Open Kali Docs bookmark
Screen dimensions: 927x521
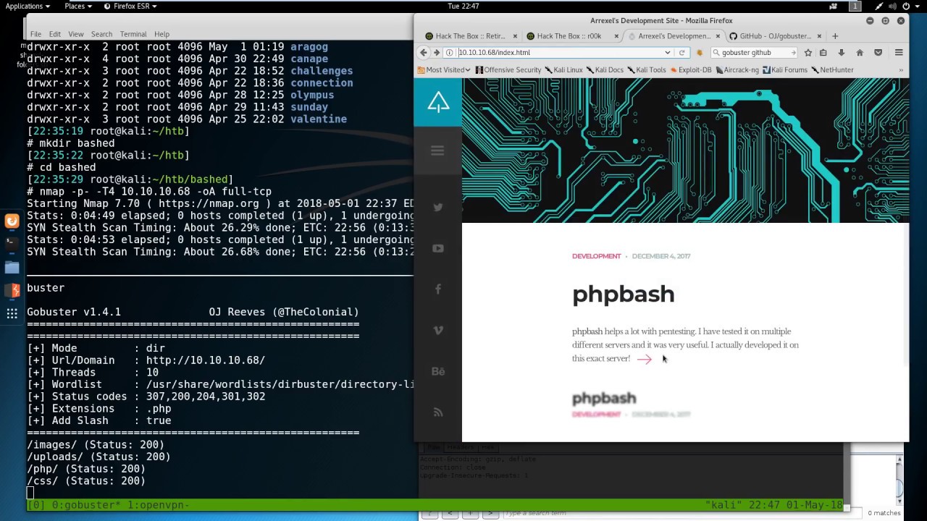(605, 69)
